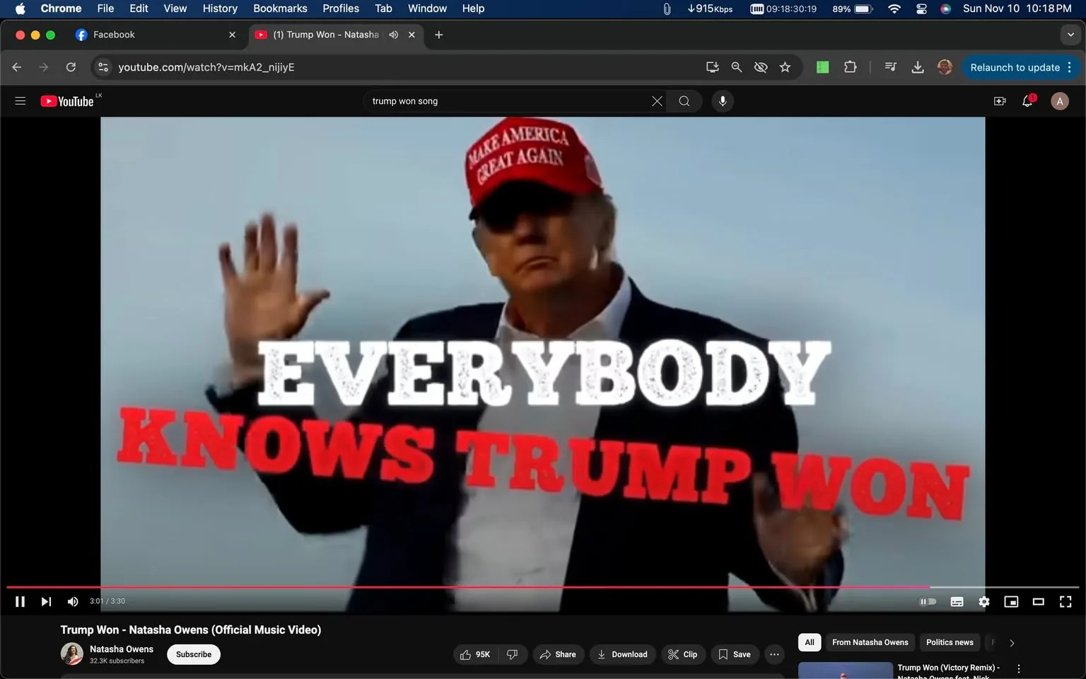Mute the video with the volume icon

(72, 601)
